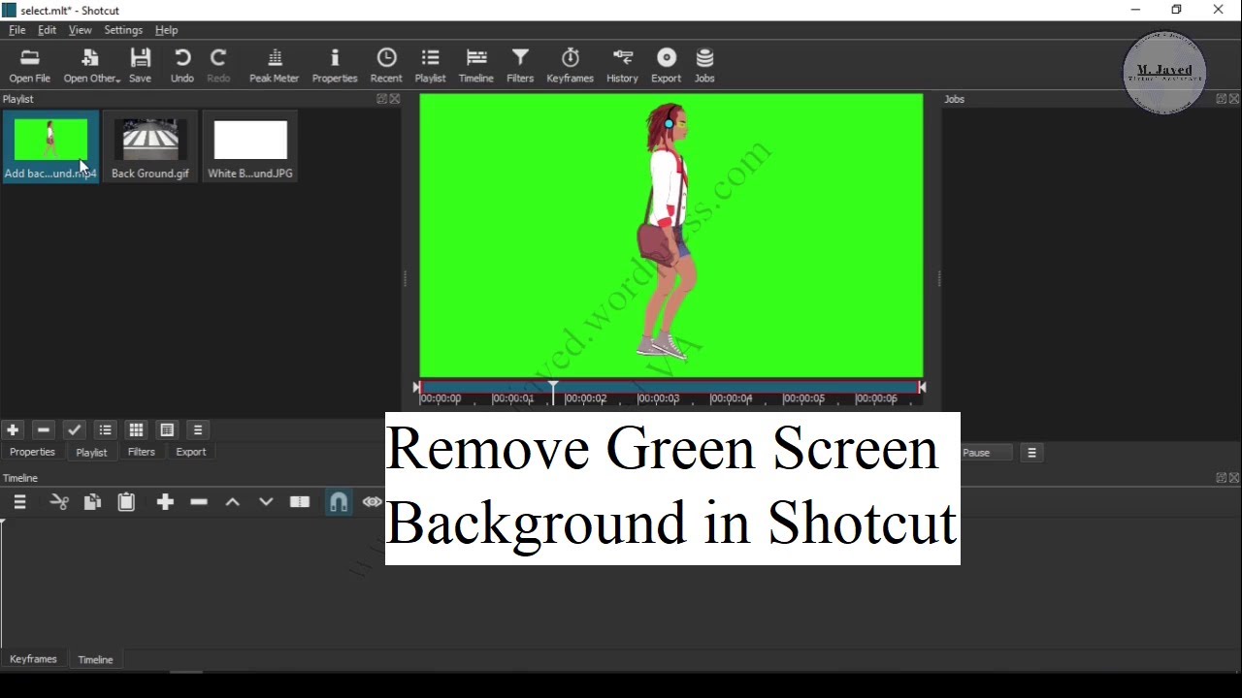Open the timeline hamburger menu
The width and height of the screenshot is (1242, 698).
[19, 502]
